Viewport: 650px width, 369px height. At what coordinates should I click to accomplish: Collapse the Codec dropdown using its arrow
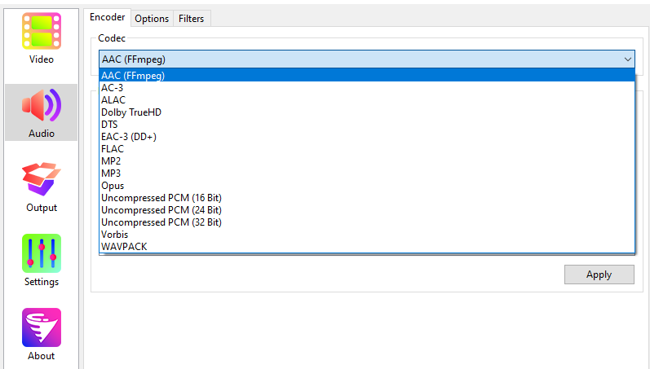point(628,59)
